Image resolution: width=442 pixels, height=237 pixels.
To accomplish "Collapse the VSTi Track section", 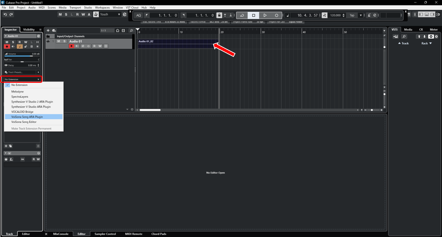I will click(x=403, y=43).
